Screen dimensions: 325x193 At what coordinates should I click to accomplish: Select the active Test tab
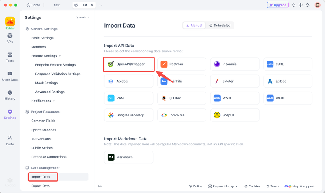pyautogui.click(x=84, y=5)
